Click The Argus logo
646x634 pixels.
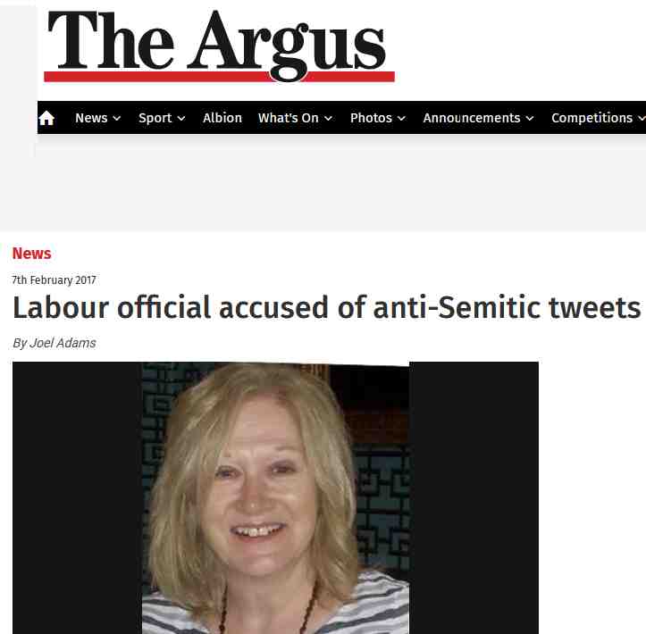(219, 46)
